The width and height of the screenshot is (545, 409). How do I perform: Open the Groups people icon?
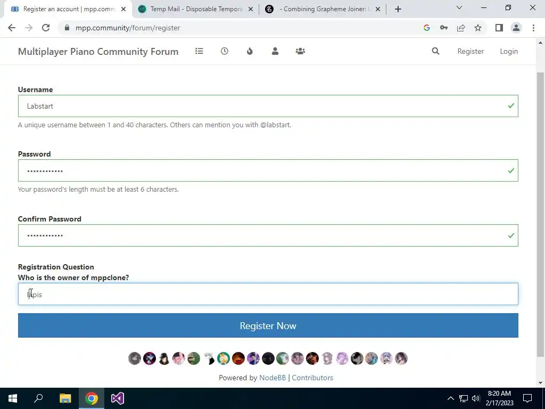300,51
